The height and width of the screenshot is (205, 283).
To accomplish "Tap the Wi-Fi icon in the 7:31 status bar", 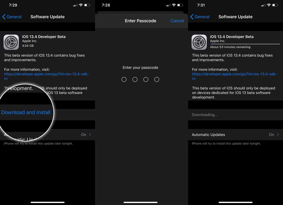I will [269, 5].
